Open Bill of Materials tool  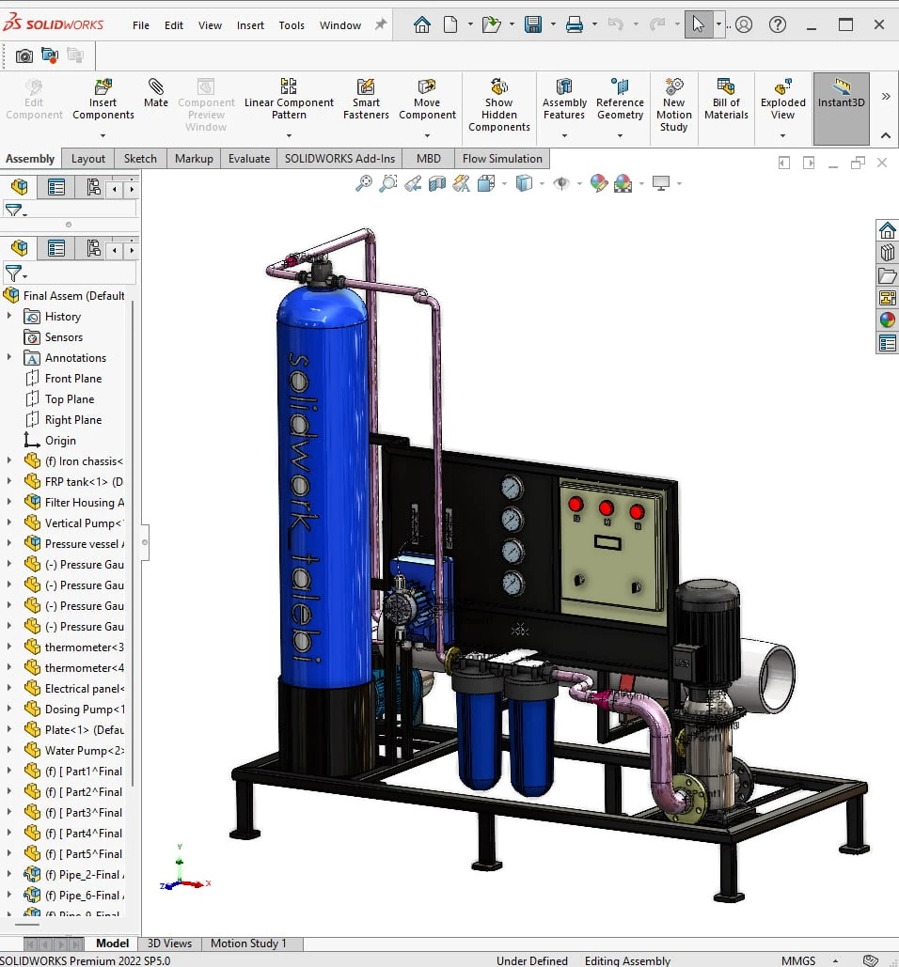[726, 99]
